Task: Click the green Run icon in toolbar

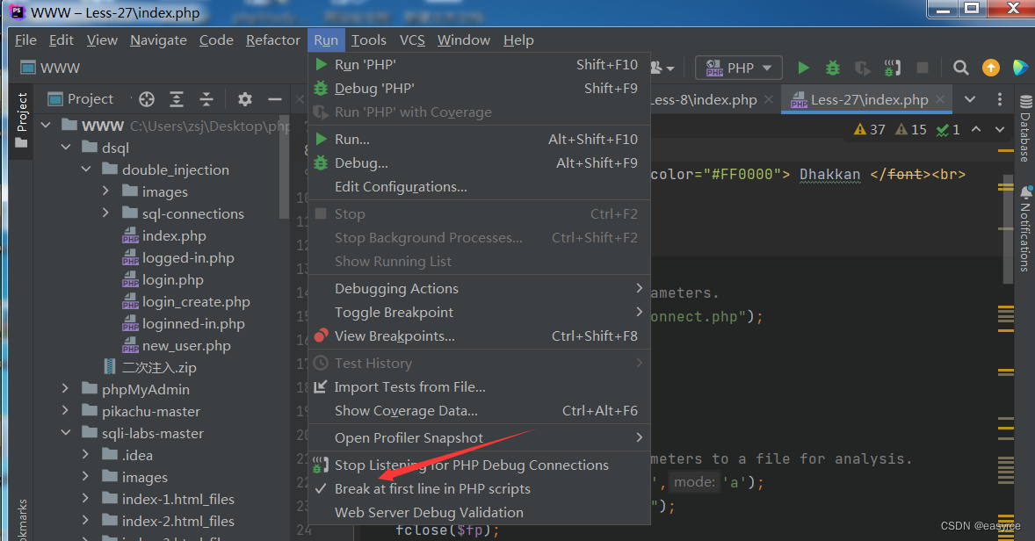Action: (x=803, y=68)
